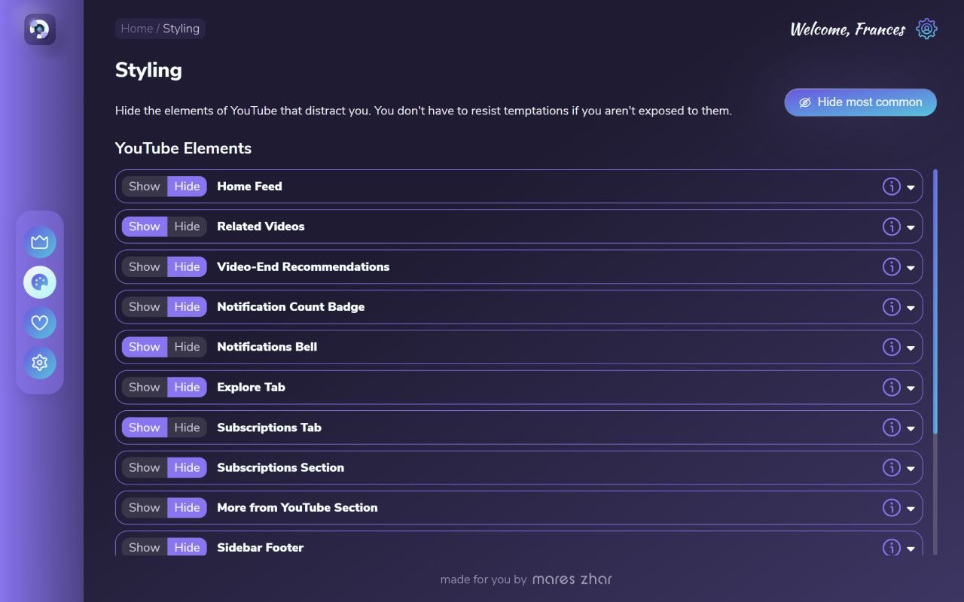
Task: Expand the Video-End Recommendations row arrow
Action: [x=911, y=267]
